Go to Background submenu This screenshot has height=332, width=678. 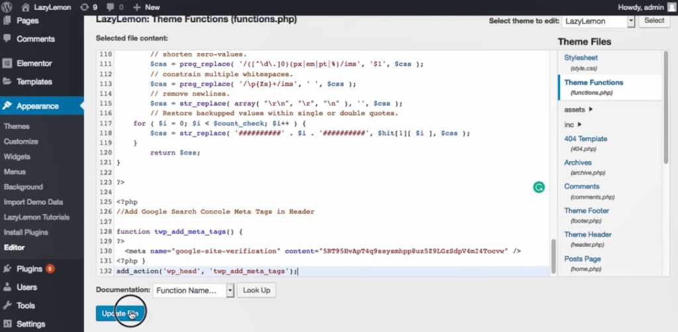pos(23,187)
